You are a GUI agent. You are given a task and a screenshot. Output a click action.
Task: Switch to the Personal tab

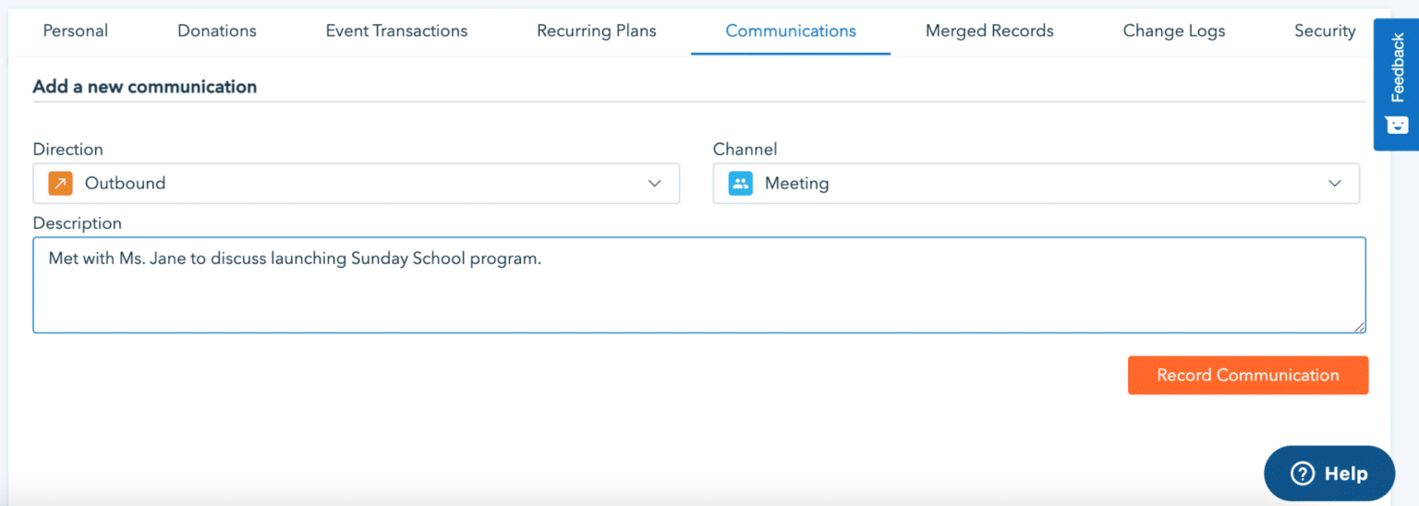pyautogui.click(x=76, y=31)
